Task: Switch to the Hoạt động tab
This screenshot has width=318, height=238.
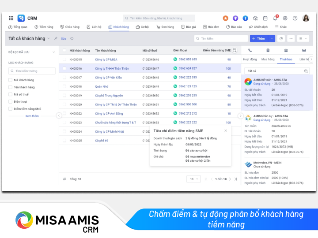Action: pyautogui.click(x=250, y=59)
